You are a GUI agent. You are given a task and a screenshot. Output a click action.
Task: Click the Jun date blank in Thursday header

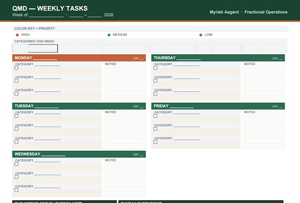280,58
